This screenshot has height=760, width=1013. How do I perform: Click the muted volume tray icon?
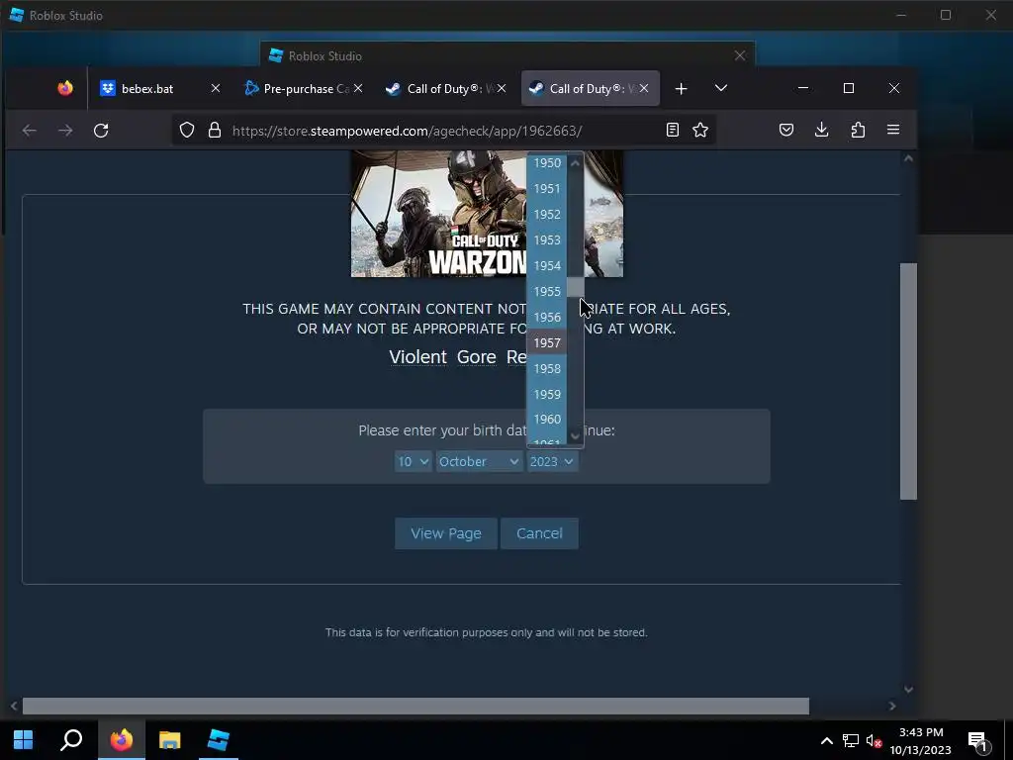pyautogui.click(x=875, y=741)
